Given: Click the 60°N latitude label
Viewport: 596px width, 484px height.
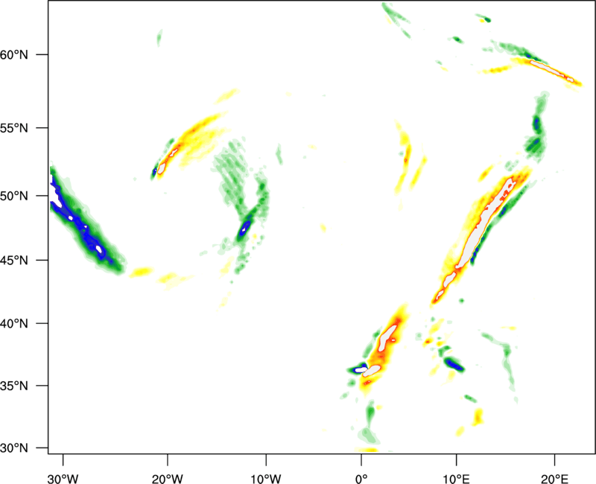Looking at the screenshot, I should click(x=15, y=55).
